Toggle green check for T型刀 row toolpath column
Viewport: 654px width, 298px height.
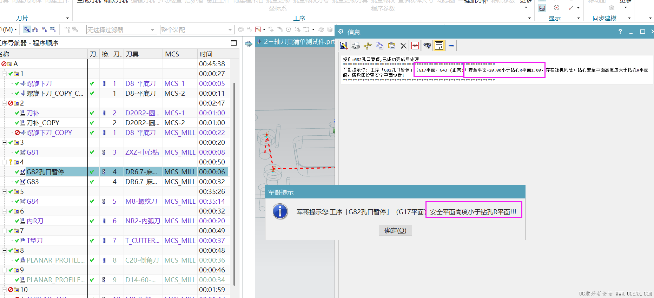click(x=92, y=241)
